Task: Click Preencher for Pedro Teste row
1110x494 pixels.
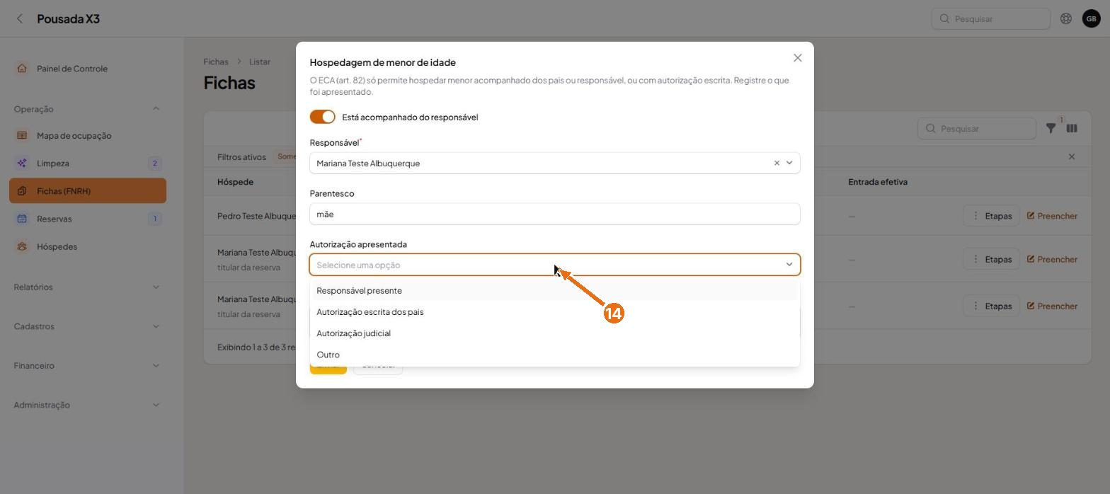Action: point(1052,216)
